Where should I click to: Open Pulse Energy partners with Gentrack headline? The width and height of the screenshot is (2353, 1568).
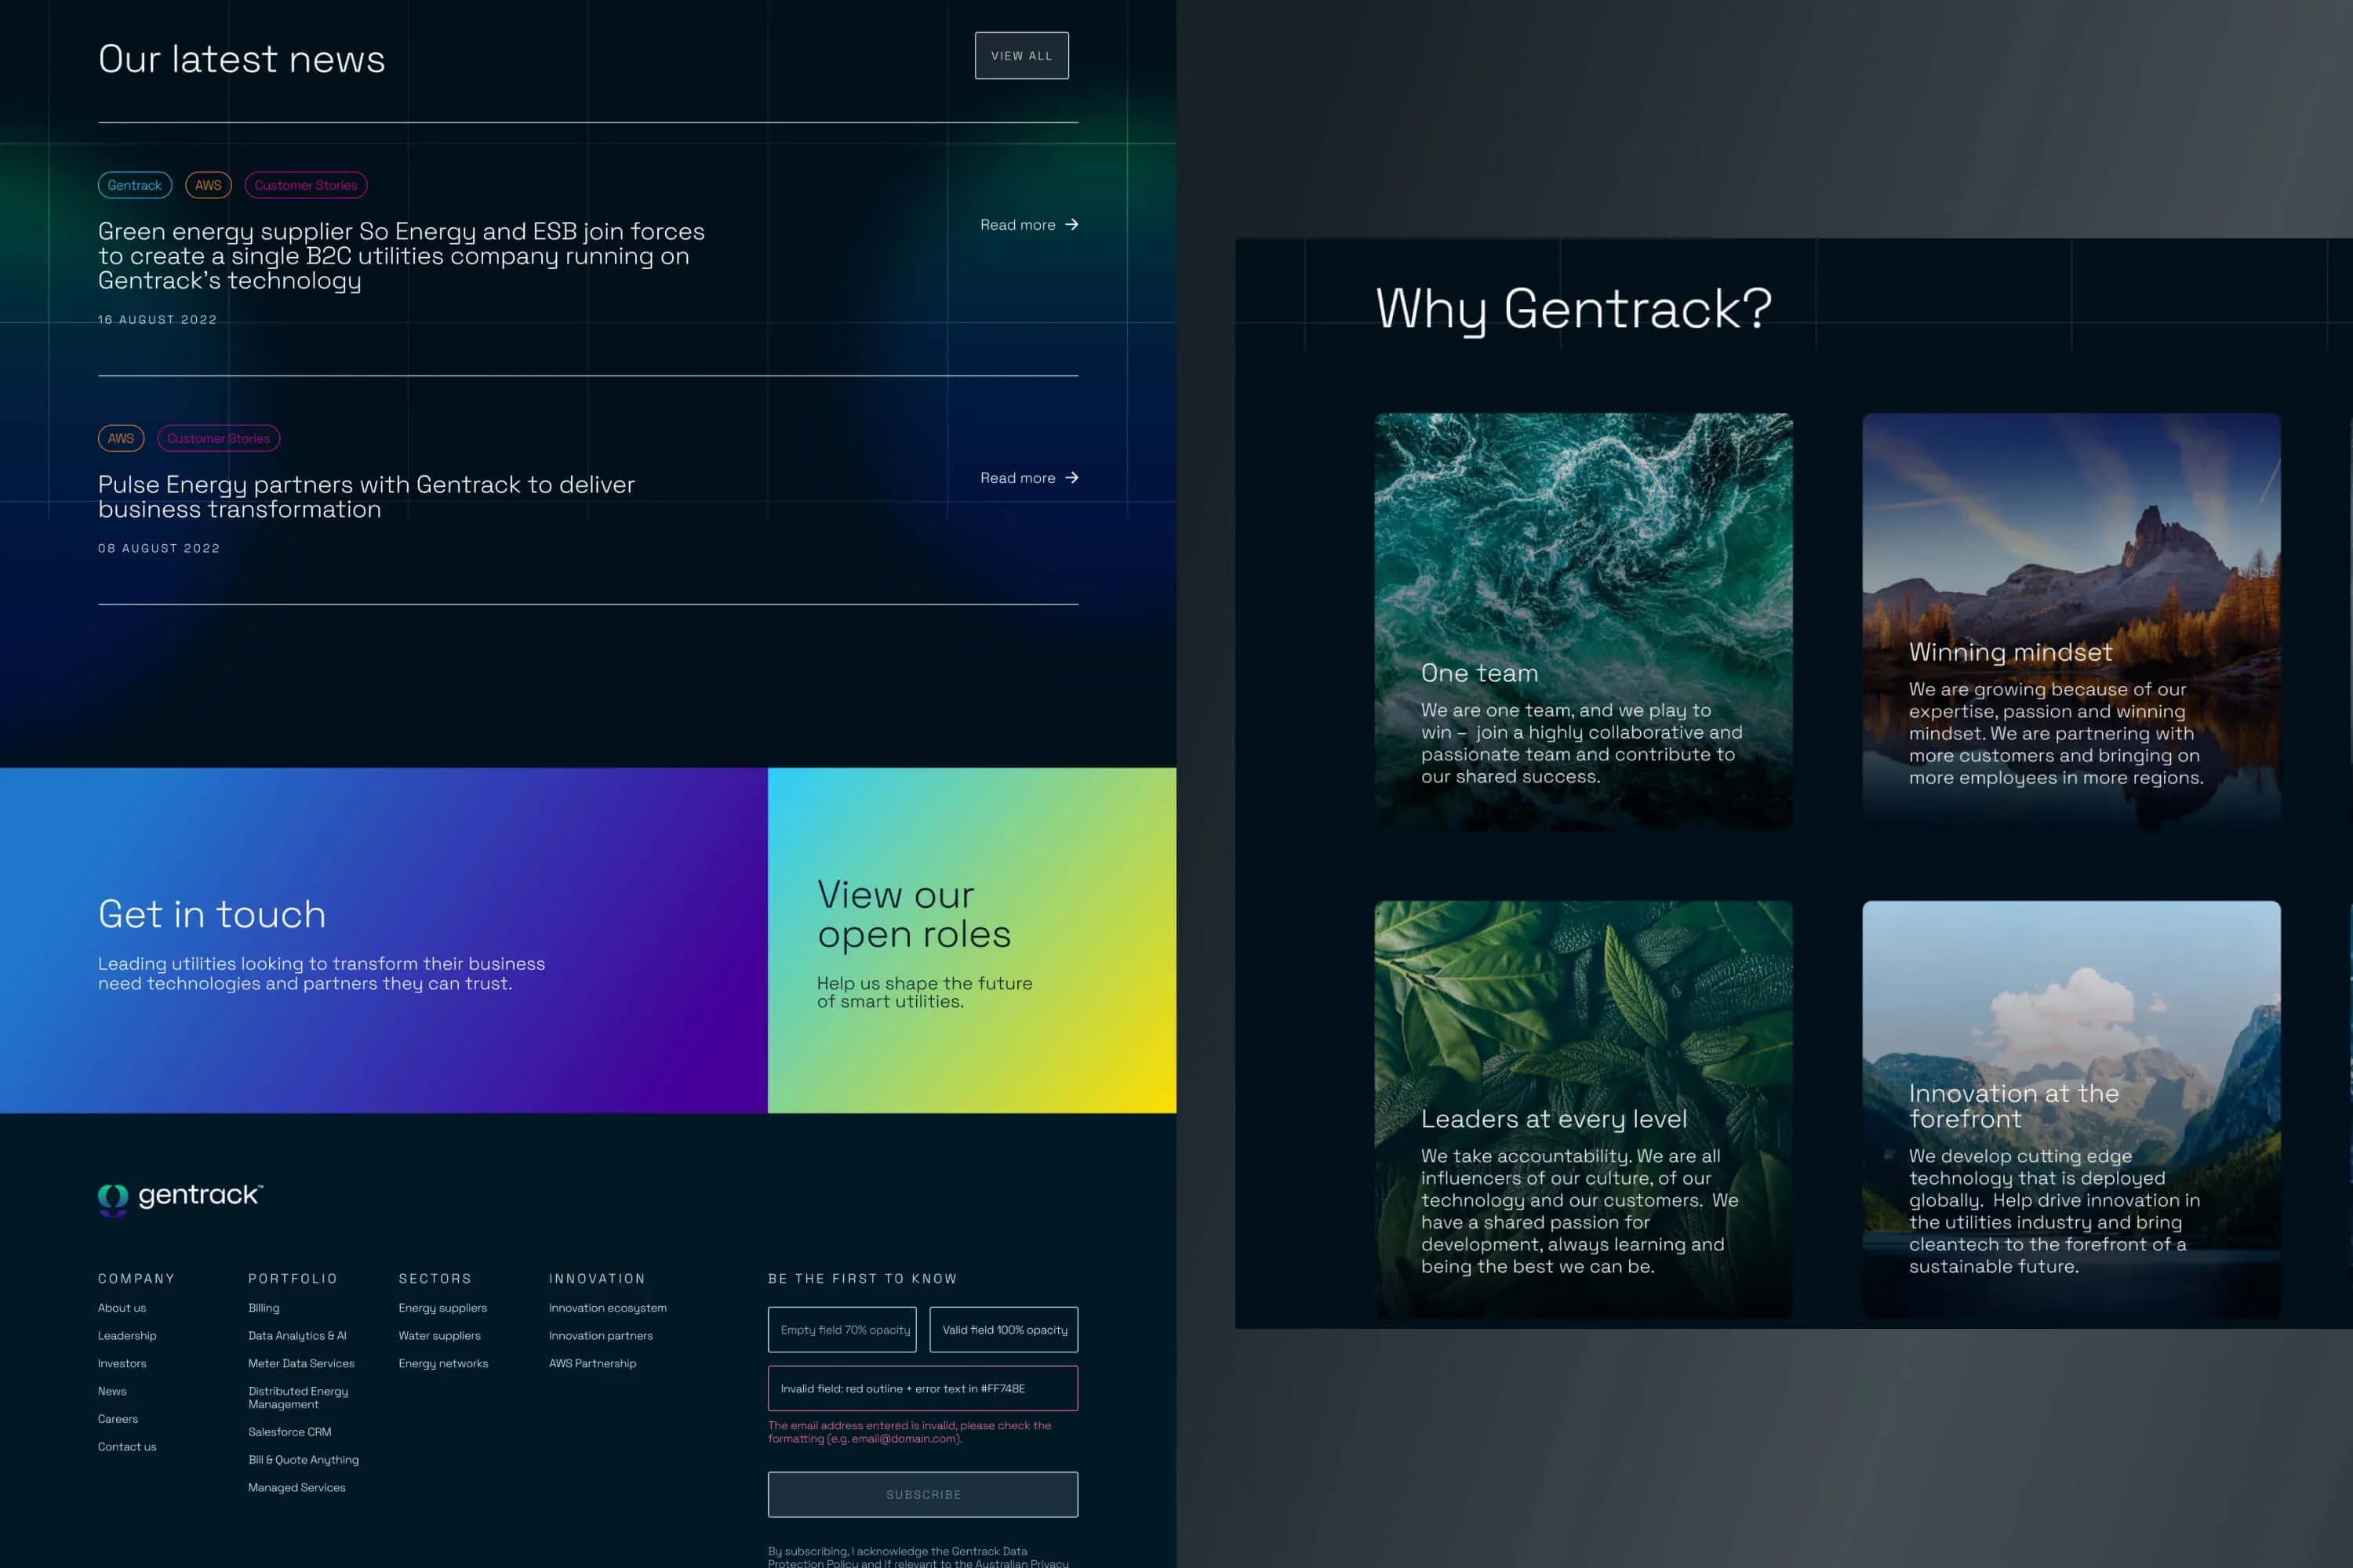366,497
